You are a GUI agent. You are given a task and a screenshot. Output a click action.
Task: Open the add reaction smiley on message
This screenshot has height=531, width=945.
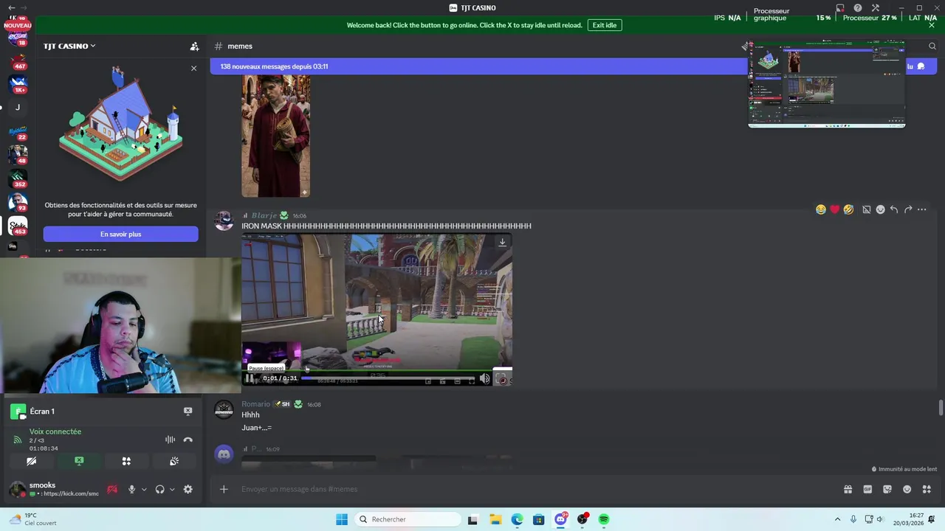click(880, 209)
